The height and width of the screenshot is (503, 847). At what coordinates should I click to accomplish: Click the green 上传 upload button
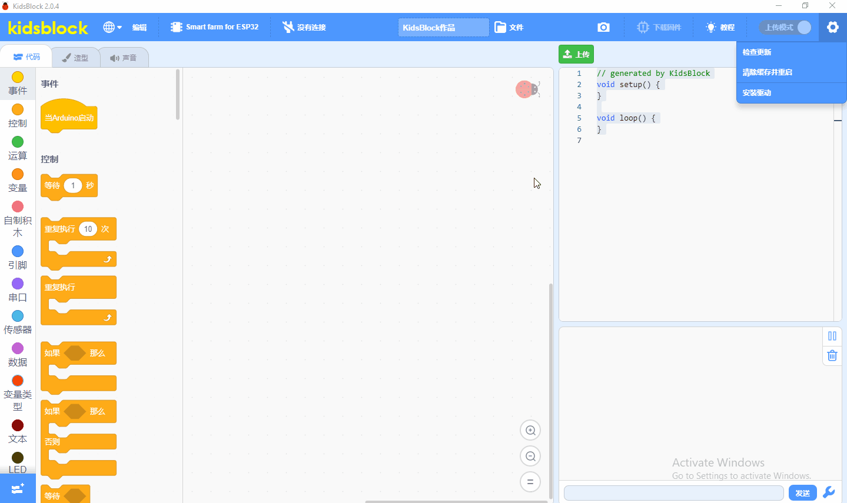tap(576, 54)
